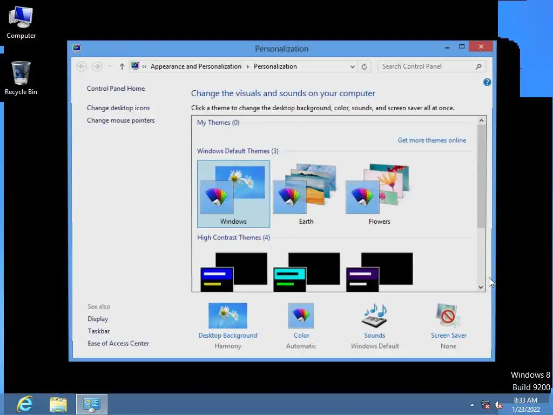Open the Recycle Bin desktop icon

pyautogui.click(x=21, y=78)
